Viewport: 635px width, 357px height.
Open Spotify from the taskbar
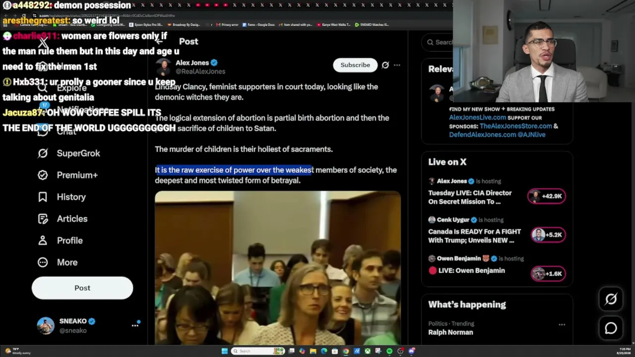[389, 351]
